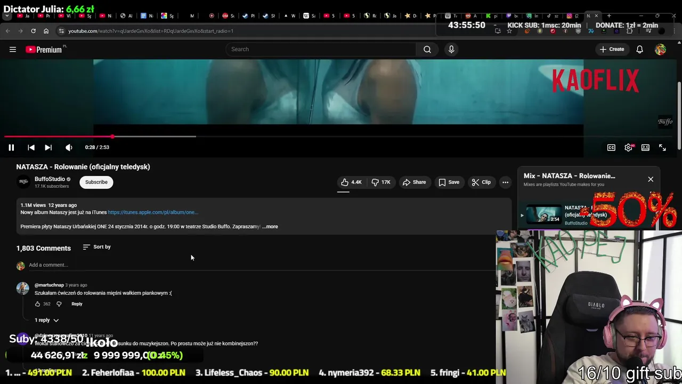Enter full screen mode
Viewport: 682px width, 384px height.
tap(662, 148)
